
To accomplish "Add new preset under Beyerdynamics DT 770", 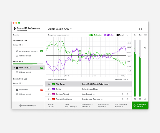I will coord(23,56).
